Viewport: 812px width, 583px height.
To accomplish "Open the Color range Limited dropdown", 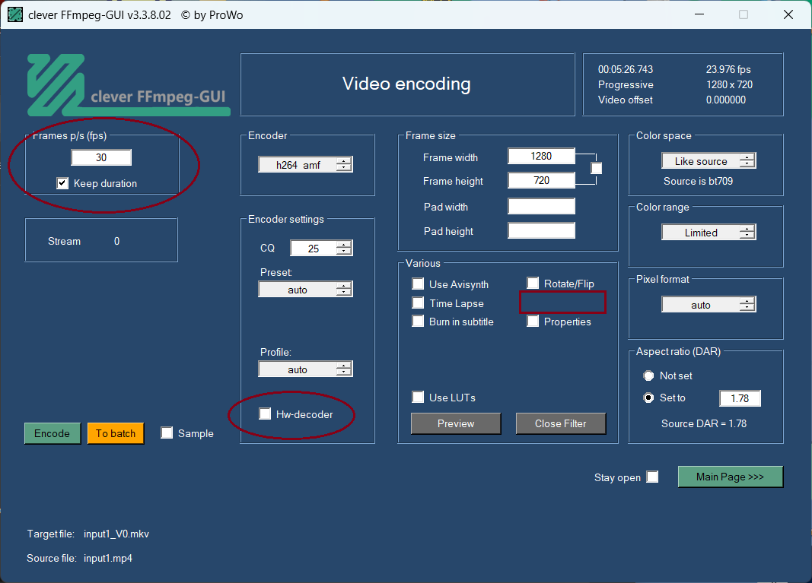I will (x=709, y=233).
